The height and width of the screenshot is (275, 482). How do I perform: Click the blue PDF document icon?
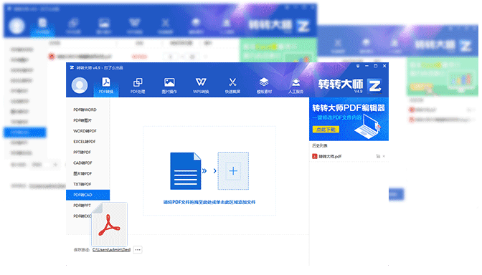click(x=186, y=171)
